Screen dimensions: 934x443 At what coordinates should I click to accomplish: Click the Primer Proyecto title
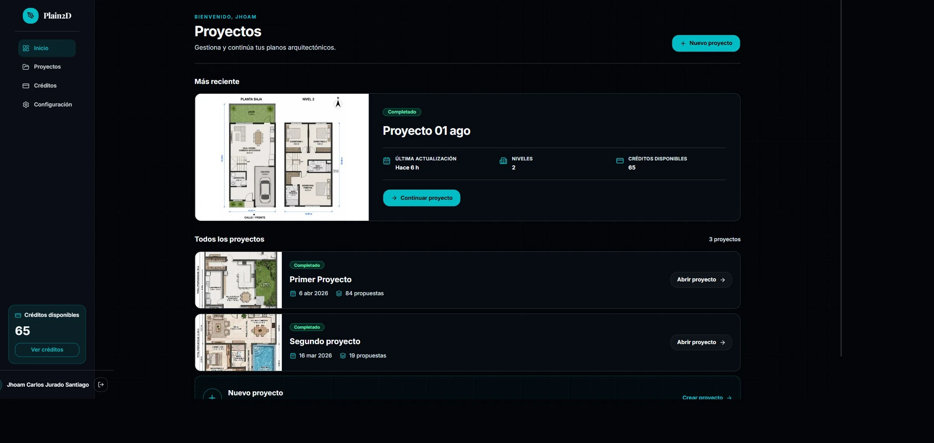pyautogui.click(x=320, y=279)
